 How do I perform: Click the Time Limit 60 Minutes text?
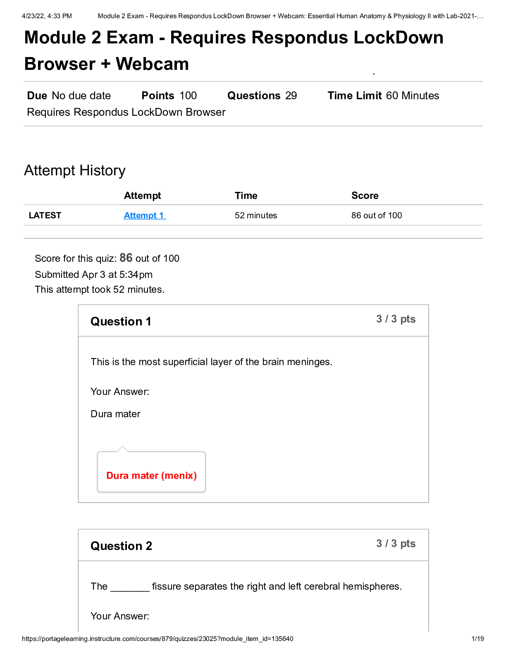click(383, 96)
